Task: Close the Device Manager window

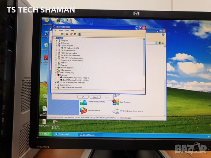Action: click(144, 28)
